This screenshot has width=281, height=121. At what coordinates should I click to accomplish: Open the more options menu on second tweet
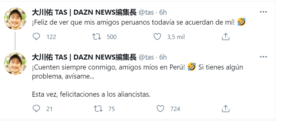[x=263, y=57]
